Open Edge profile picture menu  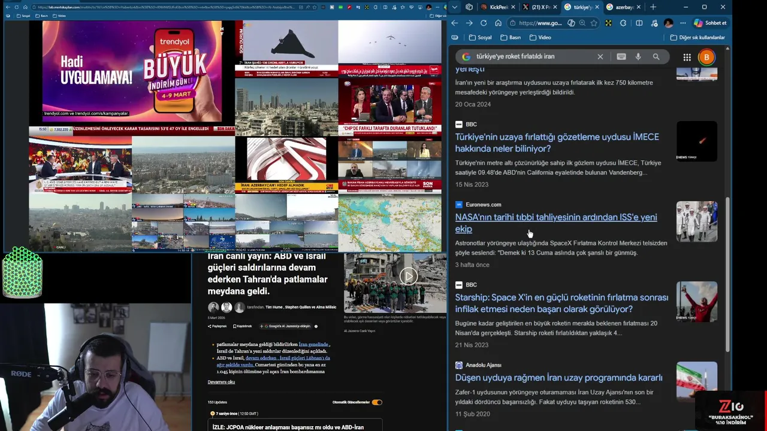tap(668, 23)
